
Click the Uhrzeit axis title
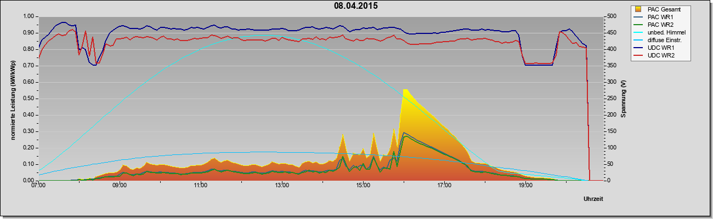pyautogui.click(x=595, y=199)
